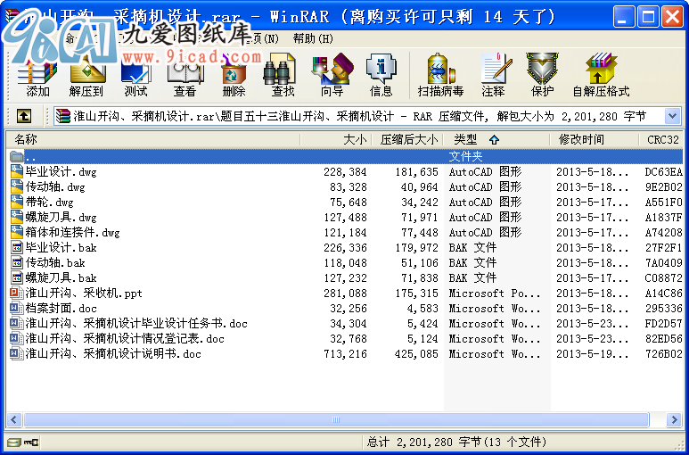Close the WinRAR window
Screen dimensions: 689x455
point(673,17)
